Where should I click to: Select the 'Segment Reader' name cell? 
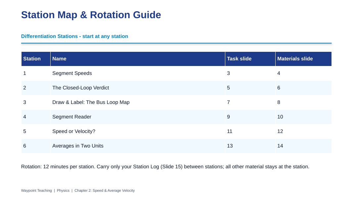(x=138, y=117)
